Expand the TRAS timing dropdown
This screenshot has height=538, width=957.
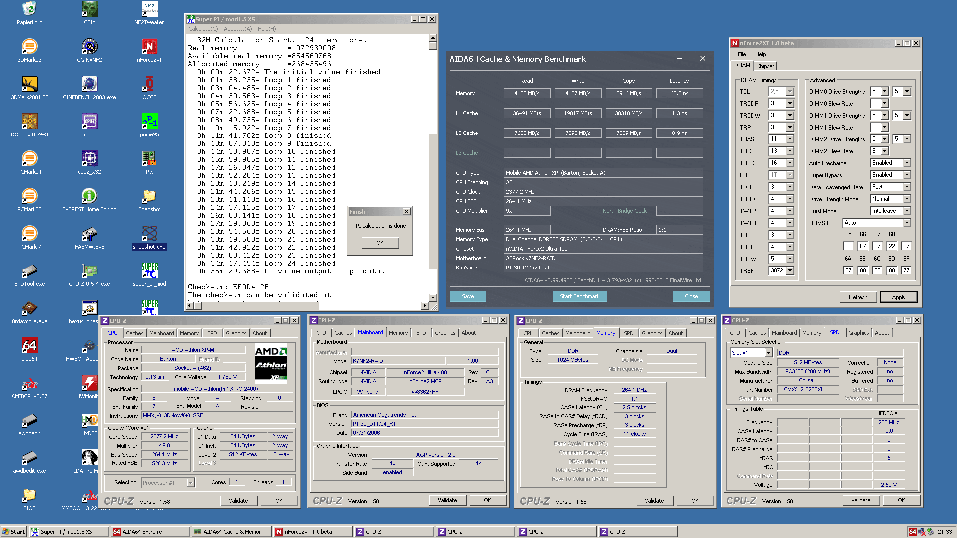(x=790, y=139)
